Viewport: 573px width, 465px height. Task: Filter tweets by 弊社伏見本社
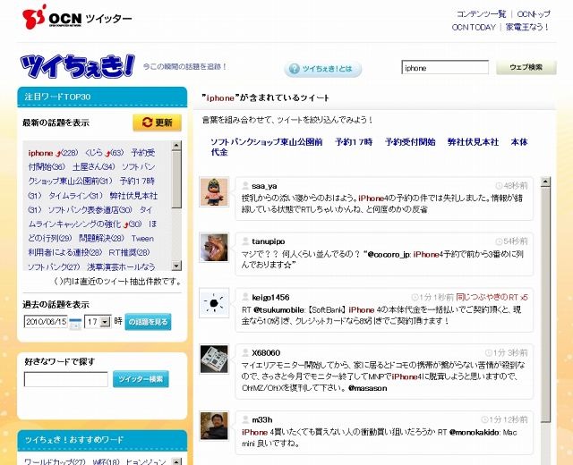[473, 142]
